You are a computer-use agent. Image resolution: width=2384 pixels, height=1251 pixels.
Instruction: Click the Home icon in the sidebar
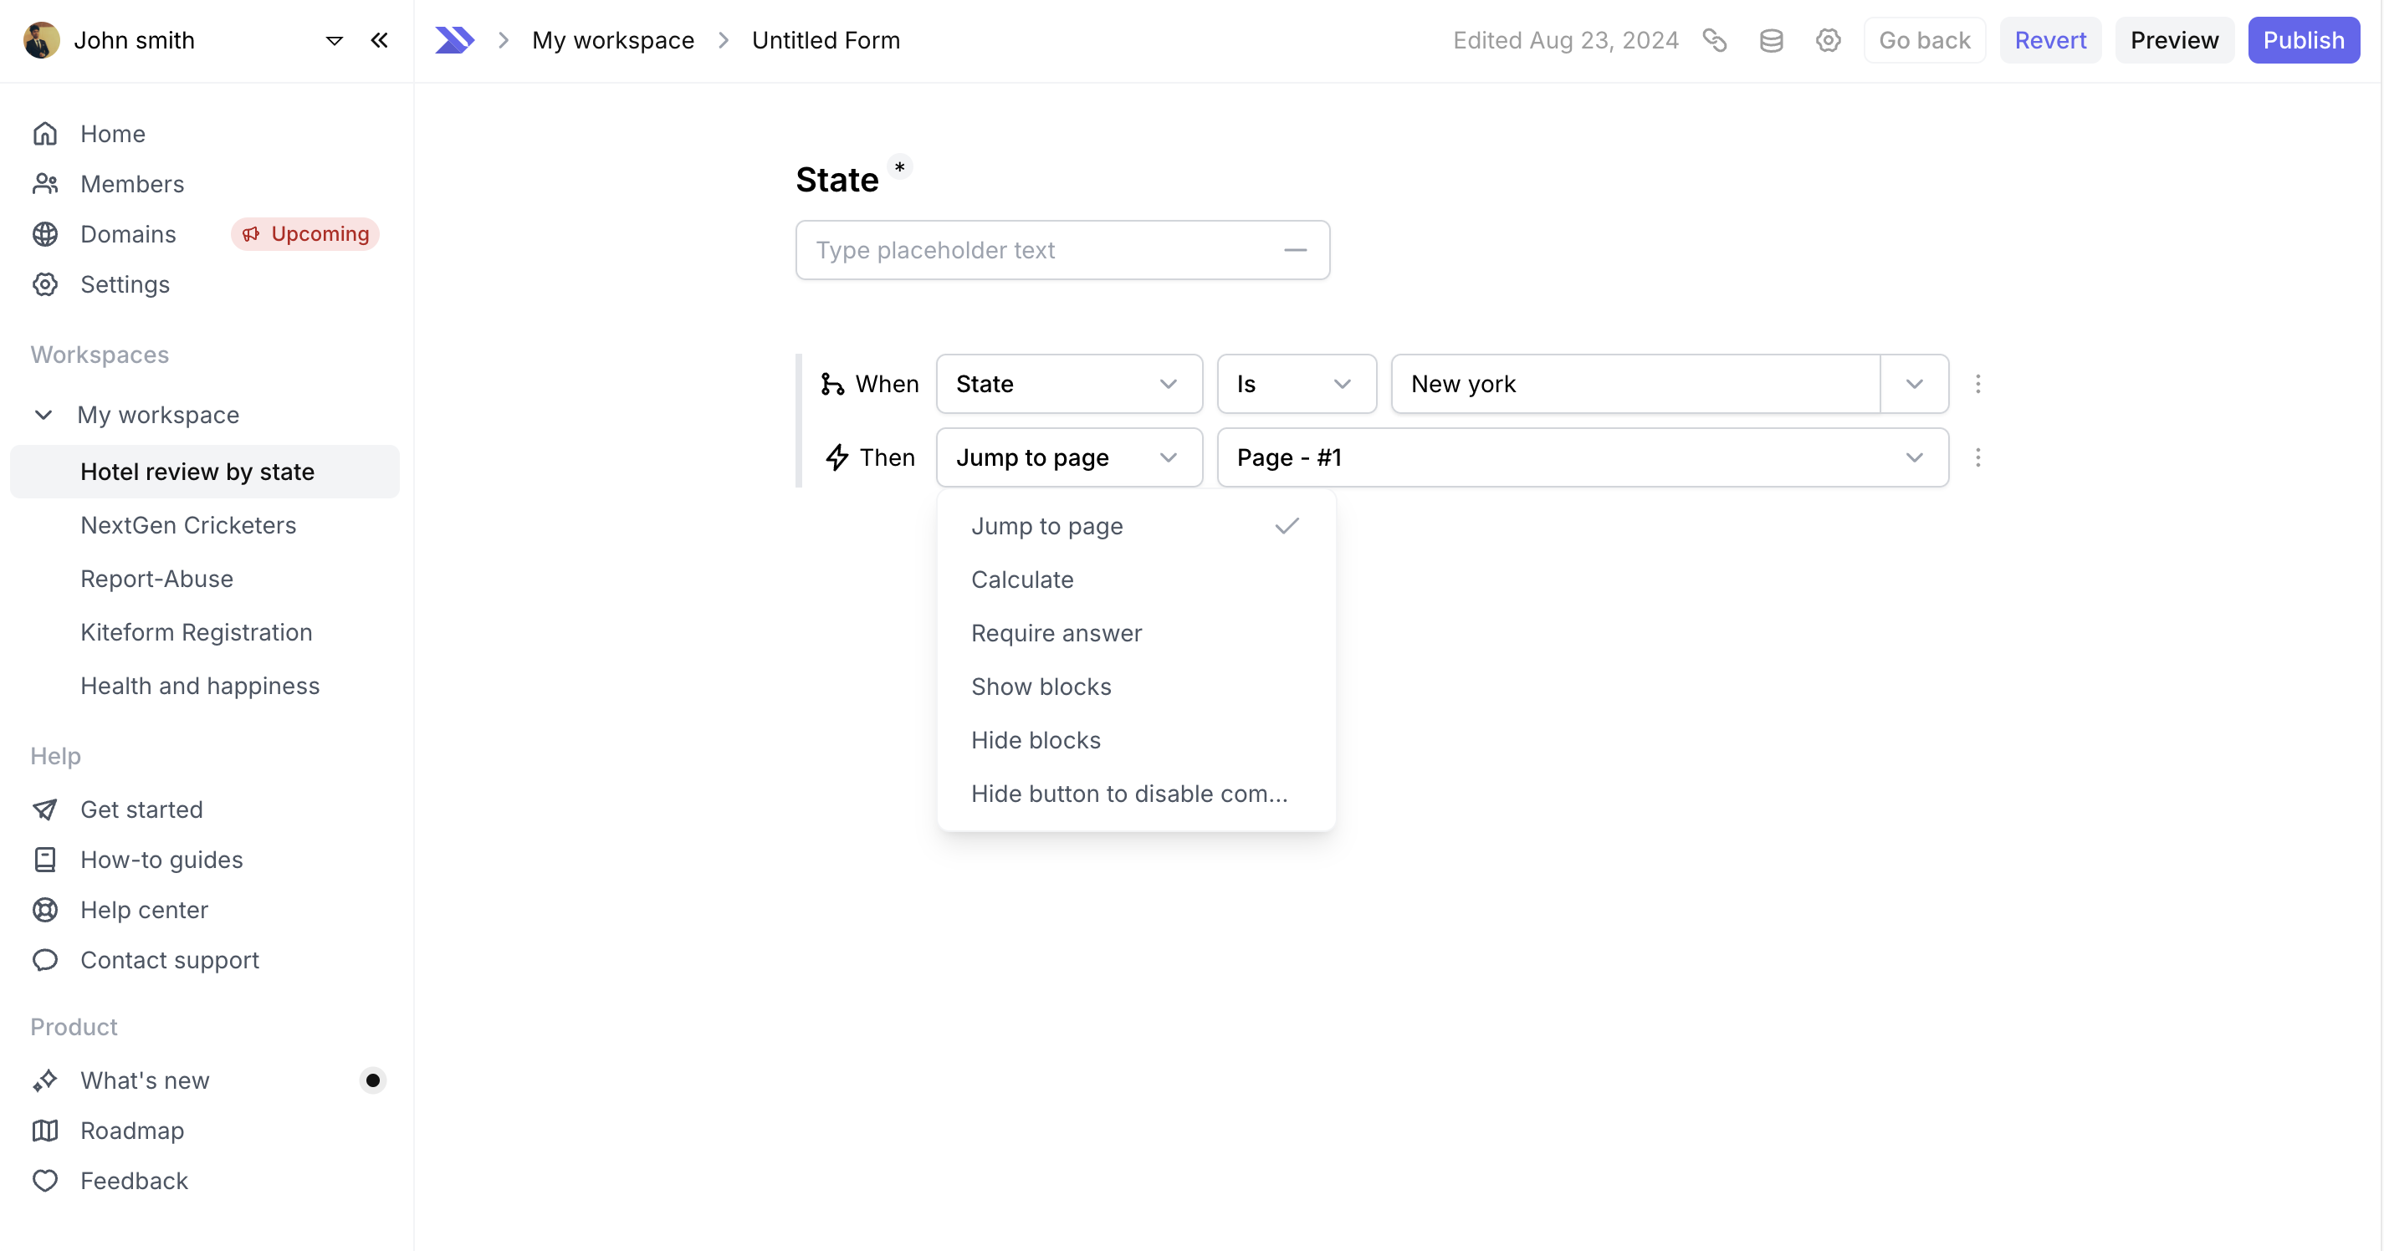click(45, 134)
